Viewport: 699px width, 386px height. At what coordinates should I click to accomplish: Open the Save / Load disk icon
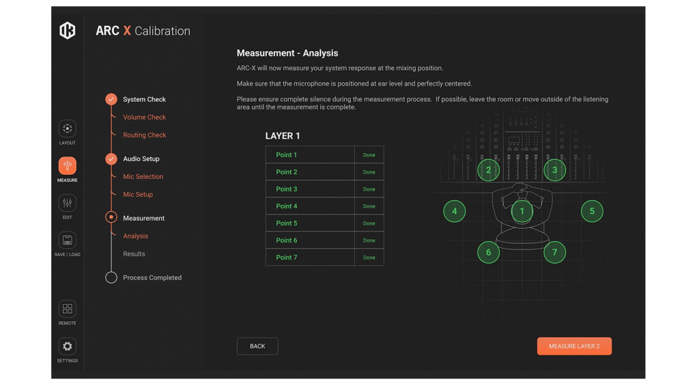coord(68,240)
